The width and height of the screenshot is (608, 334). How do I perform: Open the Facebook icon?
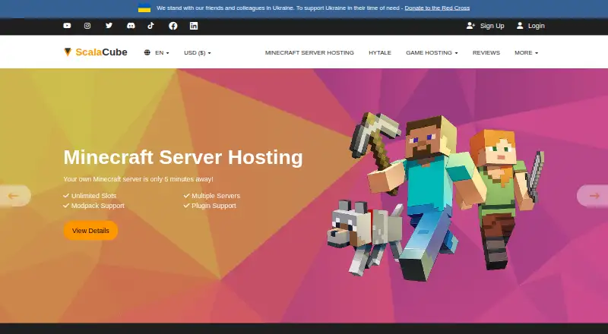tap(173, 26)
